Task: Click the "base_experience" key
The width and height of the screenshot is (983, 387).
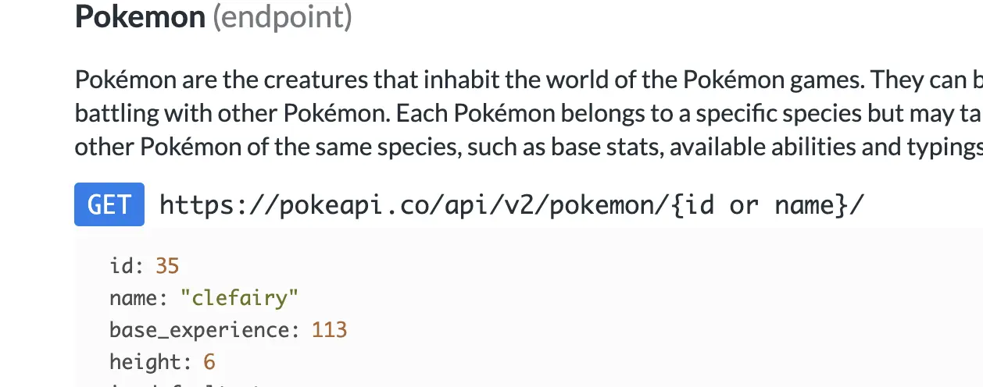Action: pos(201,330)
